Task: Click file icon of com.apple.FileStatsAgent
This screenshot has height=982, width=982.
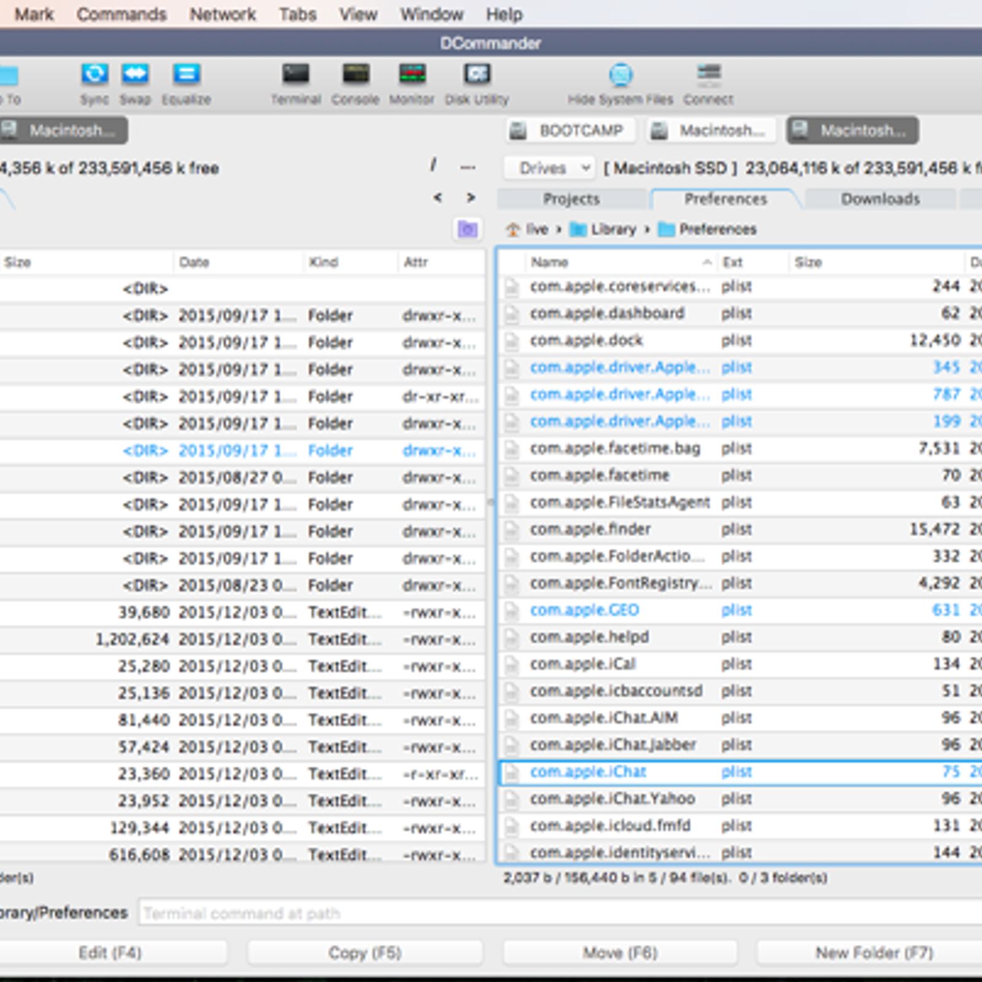Action: pos(512,503)
